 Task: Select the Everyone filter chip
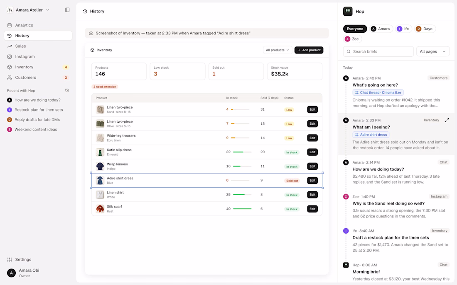coord(355,29)
